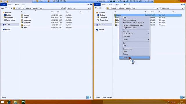Refresh the HDD (H:) window address bar
The height and width of the screenshot is (104, 186).
click(64, 8)
